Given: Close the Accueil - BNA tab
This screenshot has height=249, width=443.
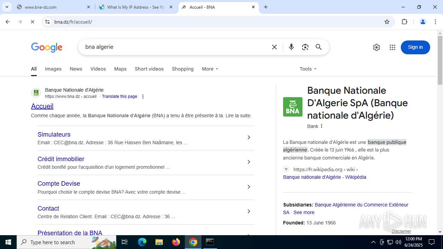Looking at the screenshot, I should click(253, 7).
